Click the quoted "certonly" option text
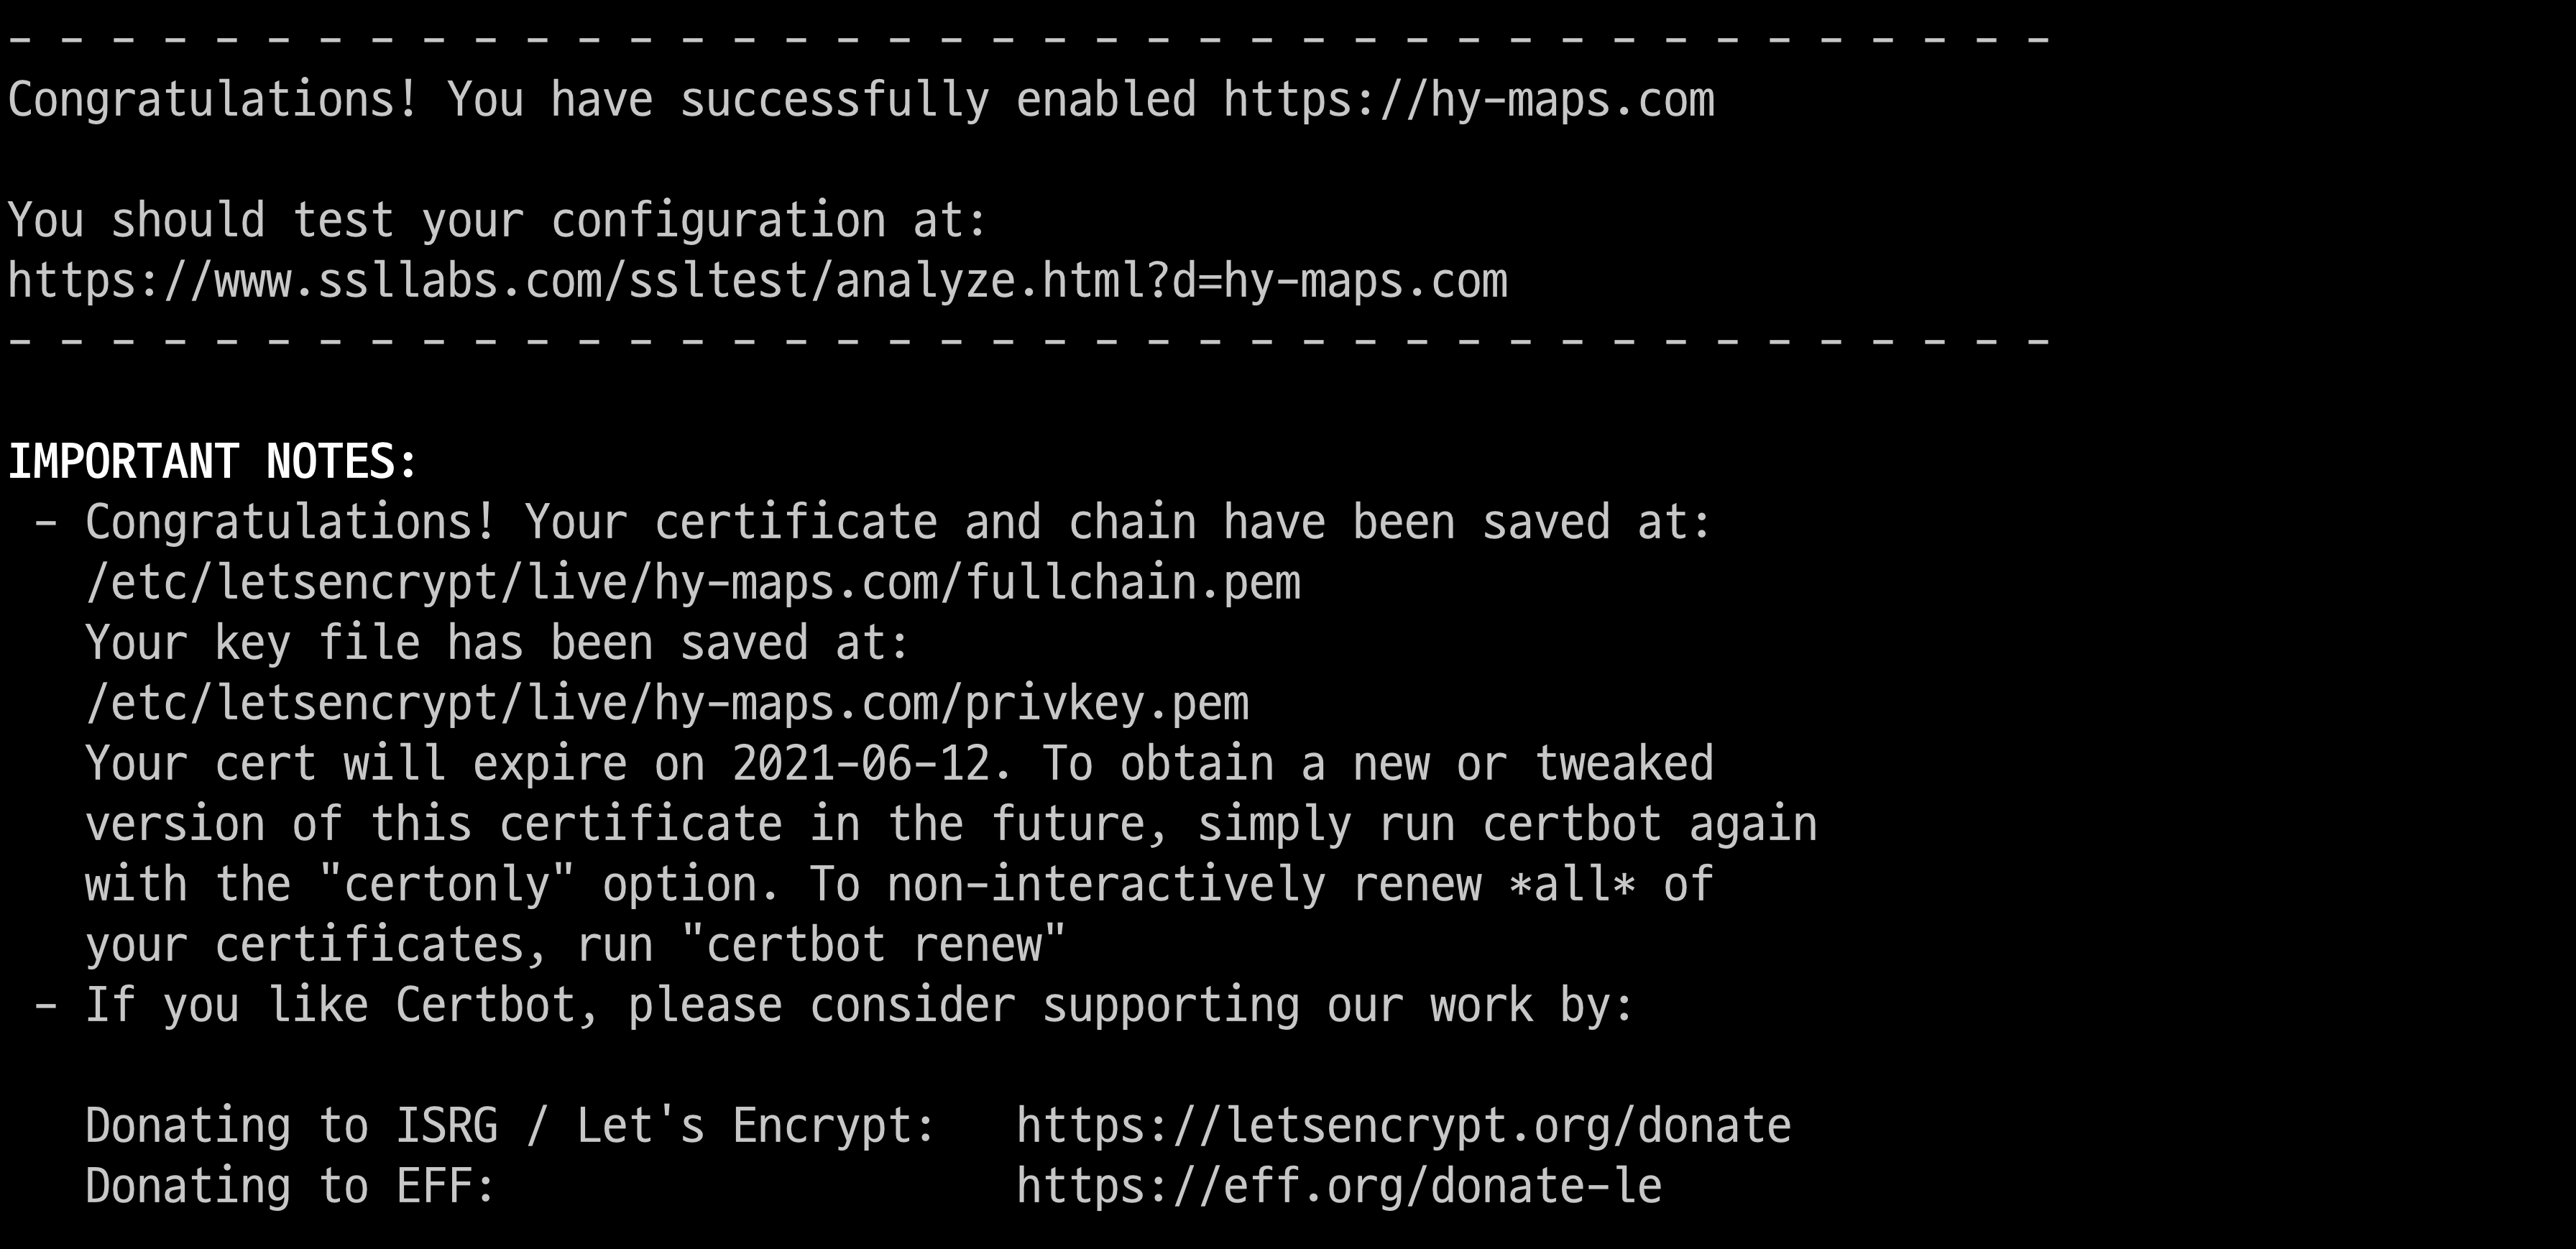Image resolution: width=2576 pixels, height=1249 pixels. pos(447,885)
